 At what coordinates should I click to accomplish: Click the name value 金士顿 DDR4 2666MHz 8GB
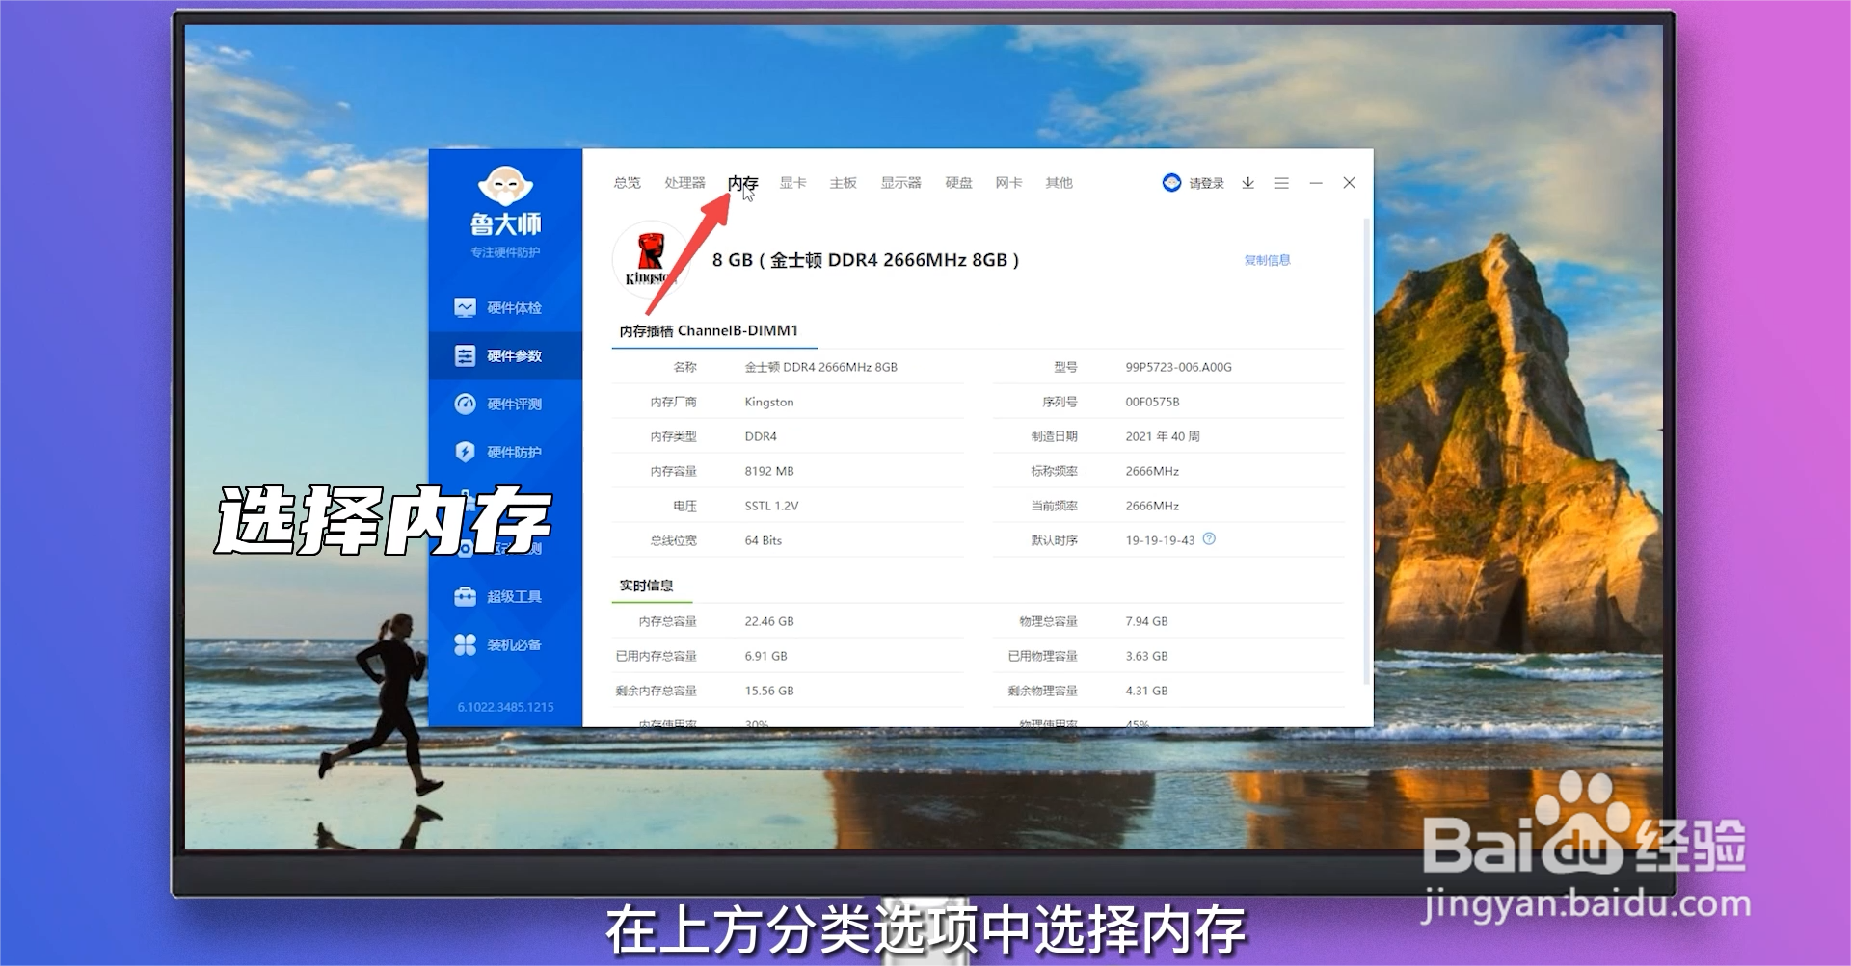click(820, 367)
